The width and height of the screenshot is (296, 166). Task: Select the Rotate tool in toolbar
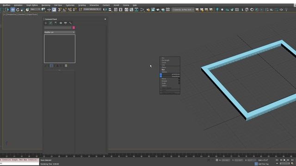click(18, 10)
